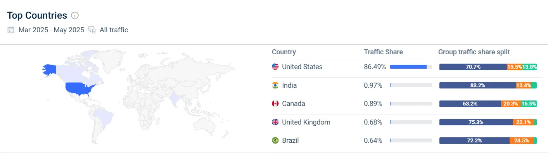Viewport: 548px width, 161px height.
Task: Click the 24.5% orange segment for Brazil
Action: [x=521, y=140]
